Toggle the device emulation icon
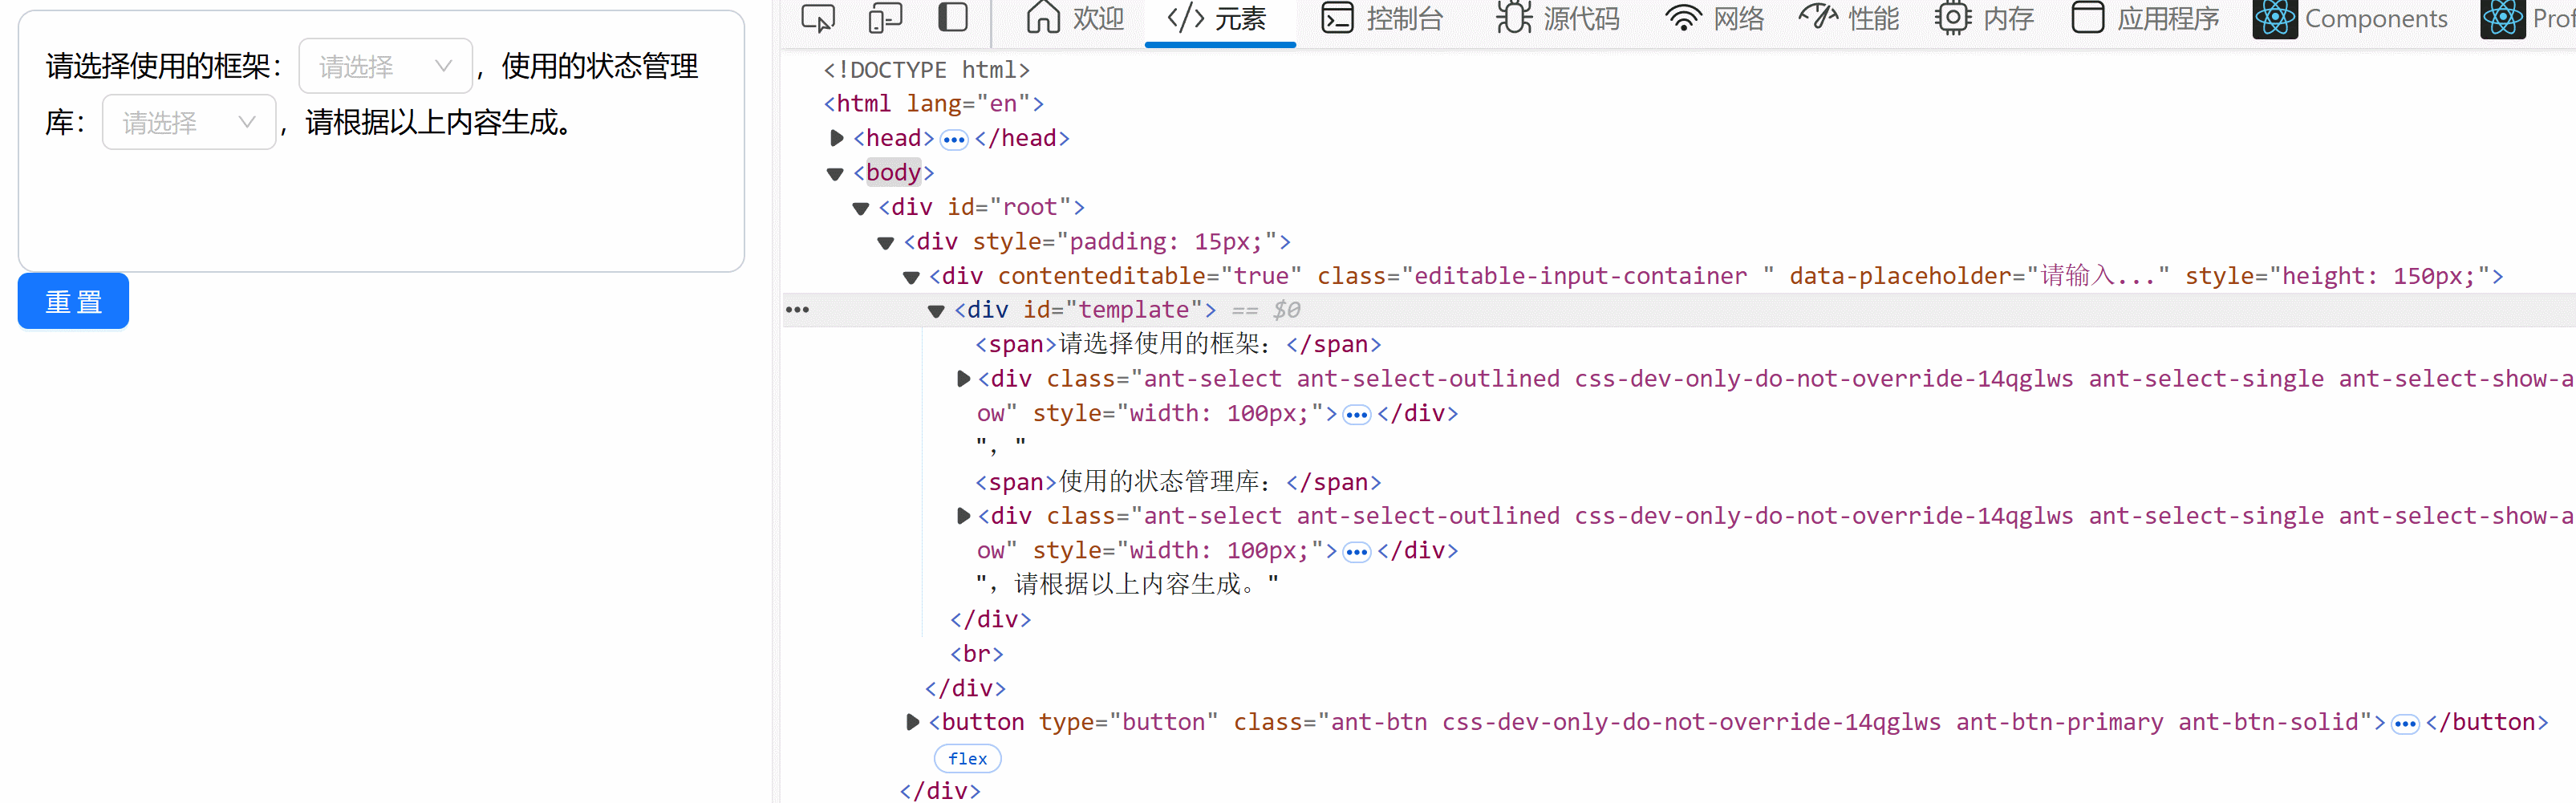Image resolution: width=2576 pixels, height=803 pixels. pos(885,18)
